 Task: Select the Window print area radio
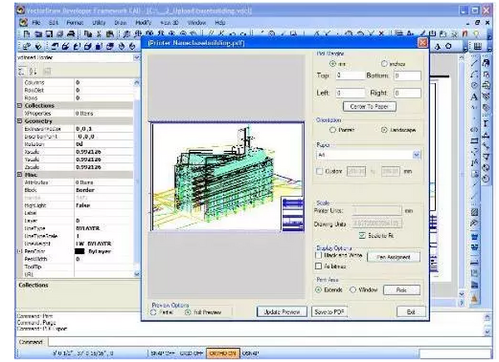[353, 290]
